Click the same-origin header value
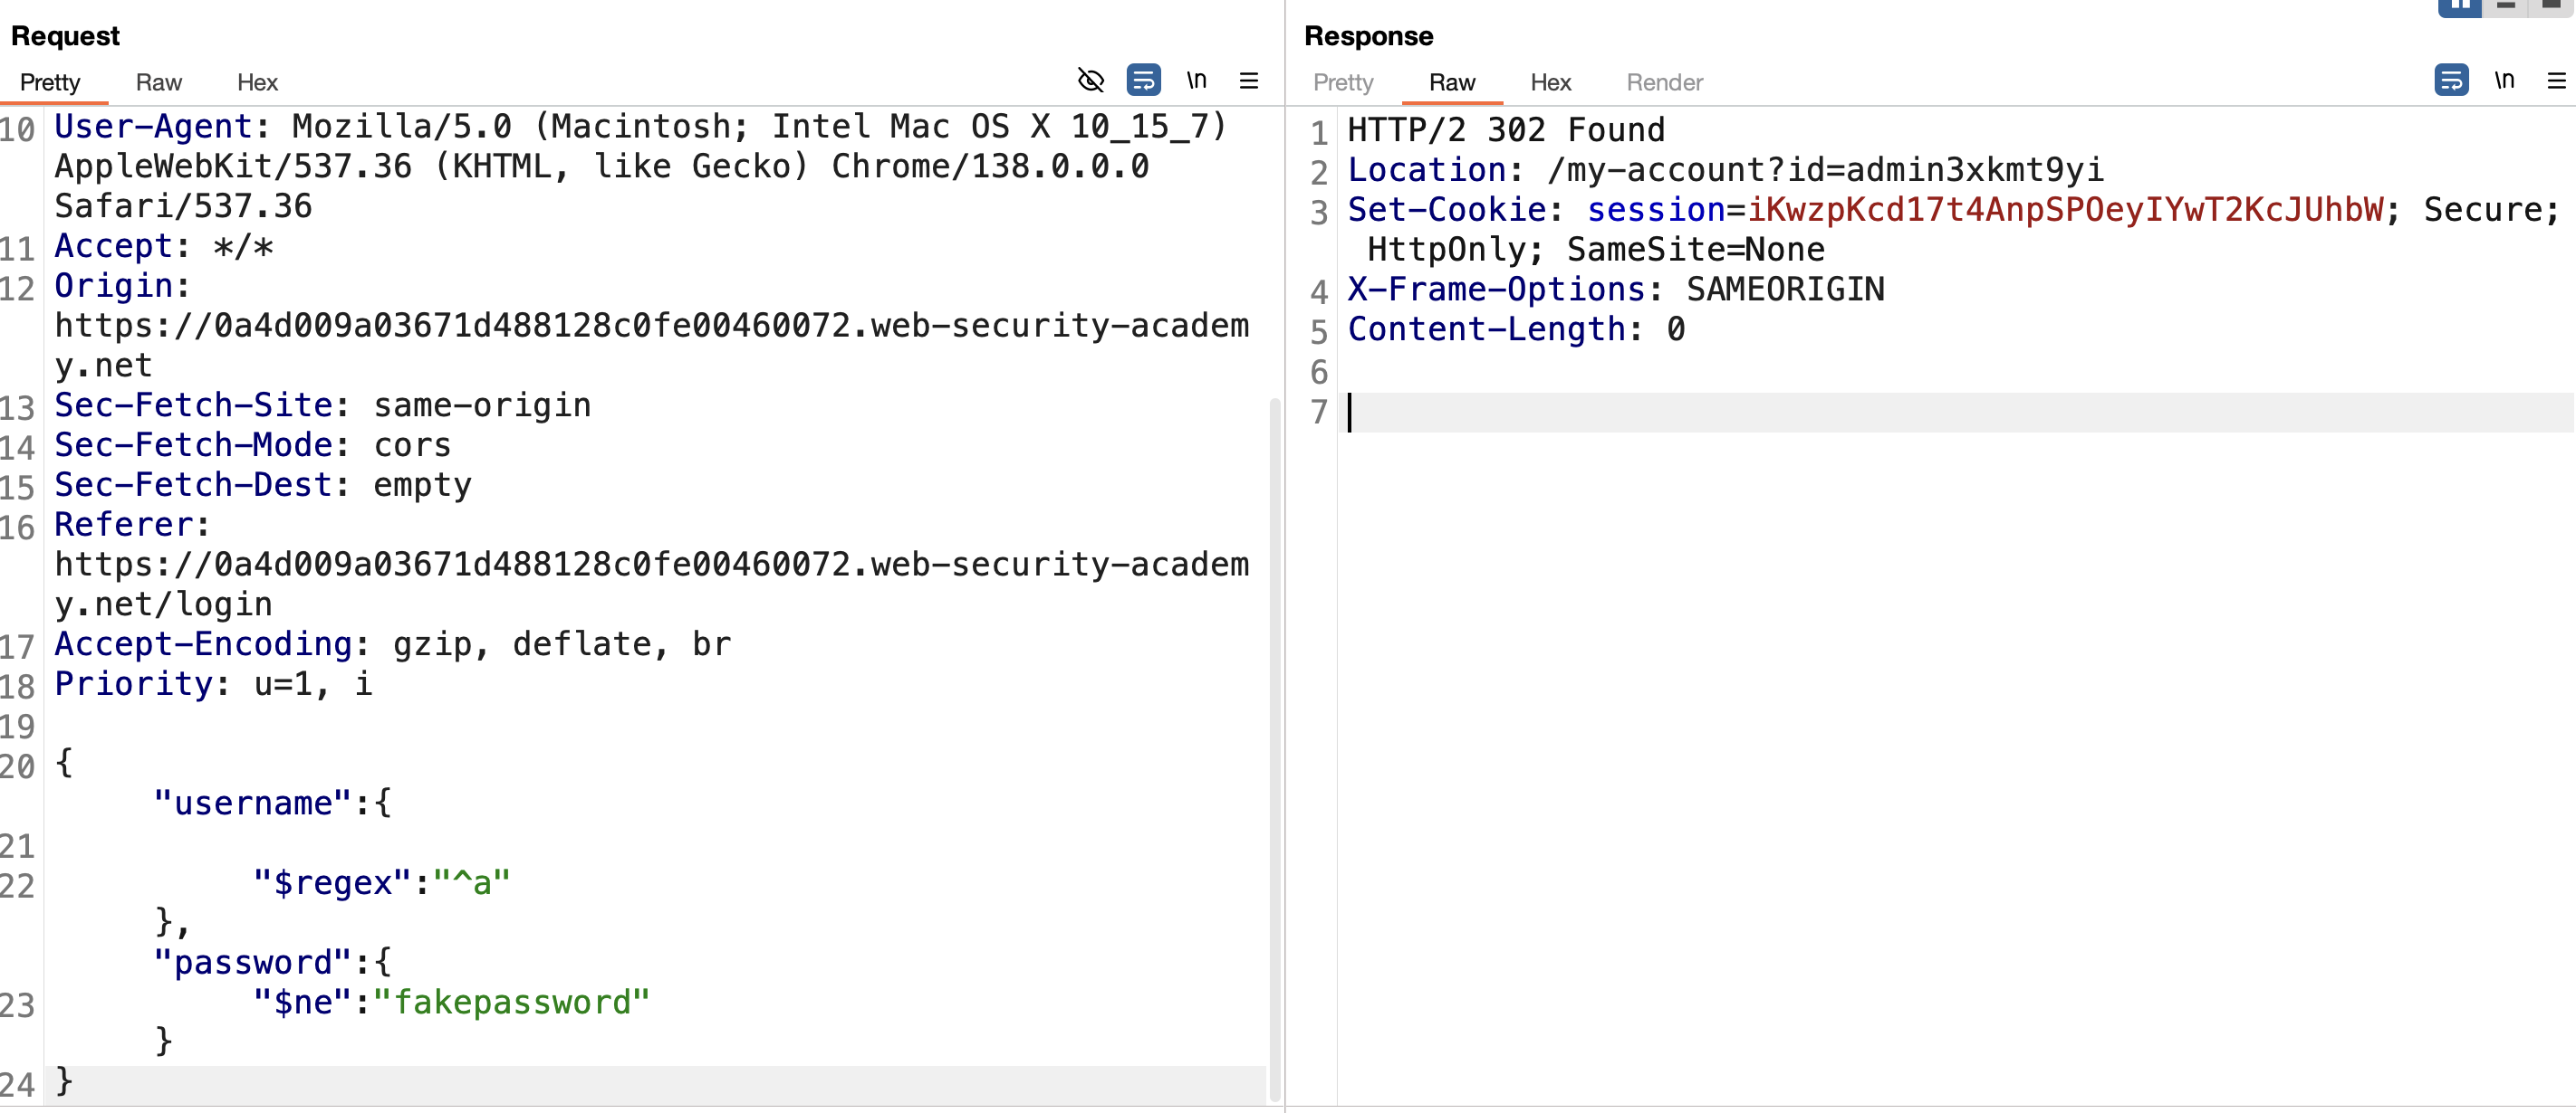The width and height of the screenshot is (2576, 1113). (x=482, y=404)
